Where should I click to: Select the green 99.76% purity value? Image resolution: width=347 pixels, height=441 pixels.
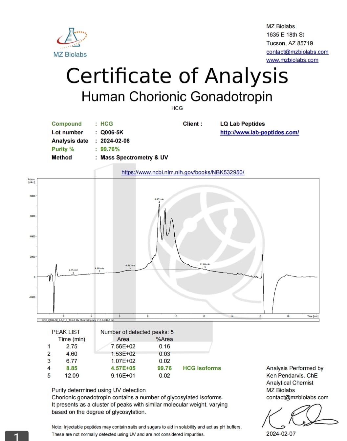110,149
